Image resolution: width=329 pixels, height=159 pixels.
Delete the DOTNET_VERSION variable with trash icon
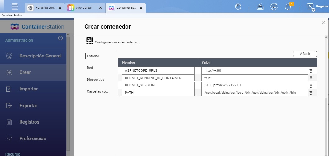click(x=311, y=85)
